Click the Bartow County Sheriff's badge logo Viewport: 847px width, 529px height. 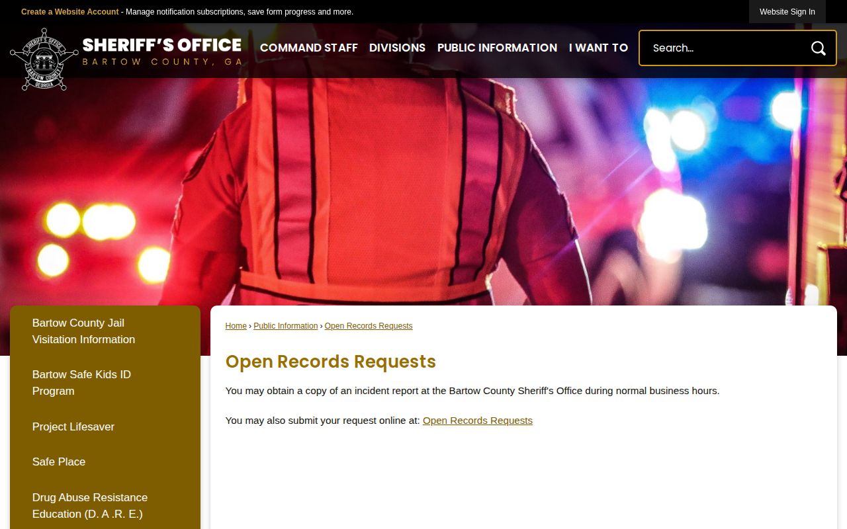point(44,60)
